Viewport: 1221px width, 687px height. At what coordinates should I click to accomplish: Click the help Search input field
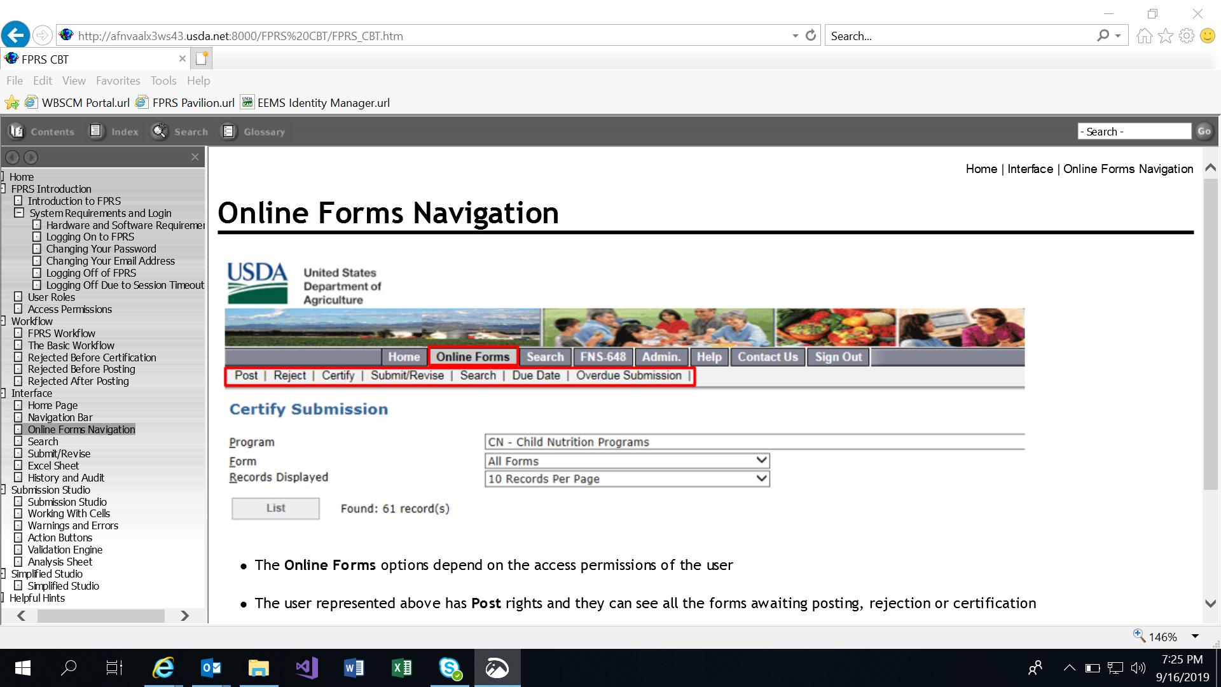click(1134, 131)
